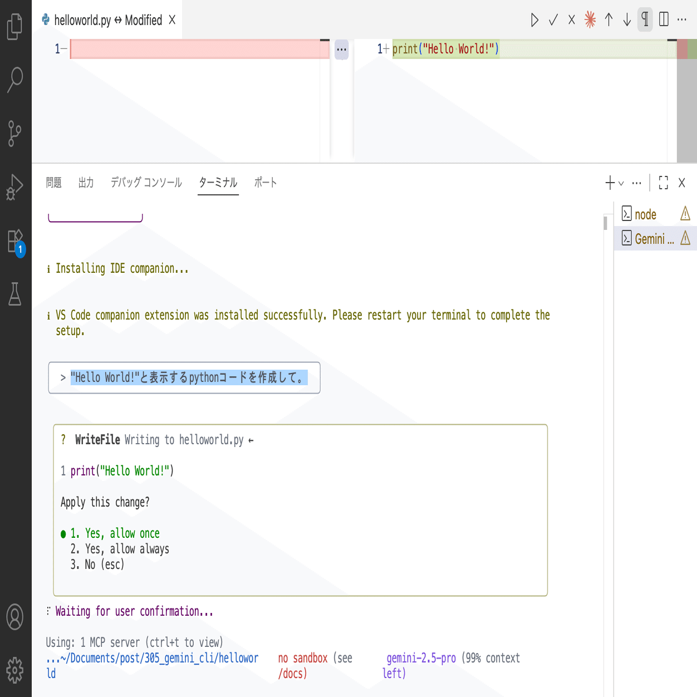697x697 pixels.
Task: Click 'Waiting for user confirmation...' text
Action: [x=134, y=611]
